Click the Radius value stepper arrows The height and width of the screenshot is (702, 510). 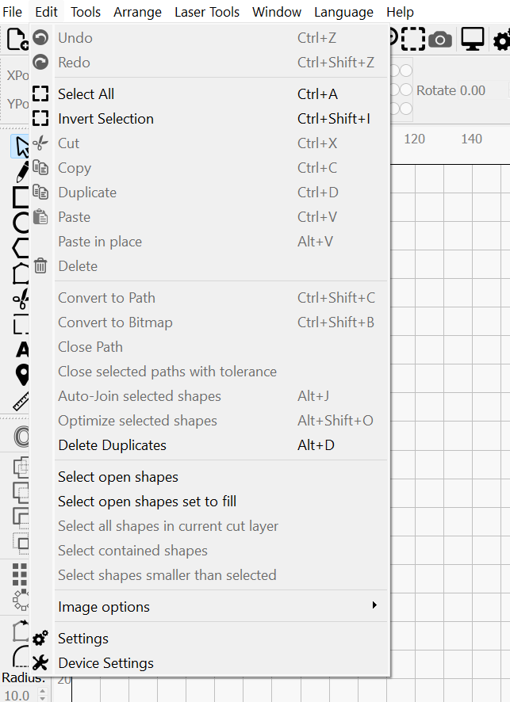[43, 695]
